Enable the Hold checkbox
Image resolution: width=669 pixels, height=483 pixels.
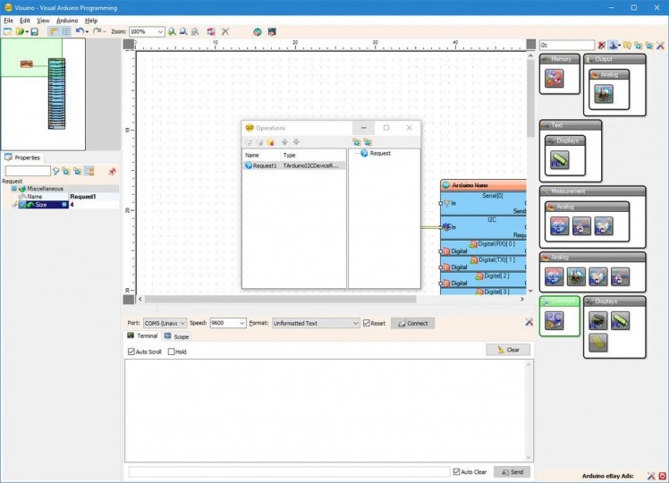click(x=172, y=352)
